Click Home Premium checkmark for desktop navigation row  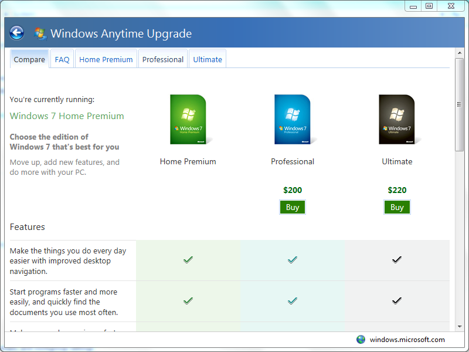click(x=188, y=259)
